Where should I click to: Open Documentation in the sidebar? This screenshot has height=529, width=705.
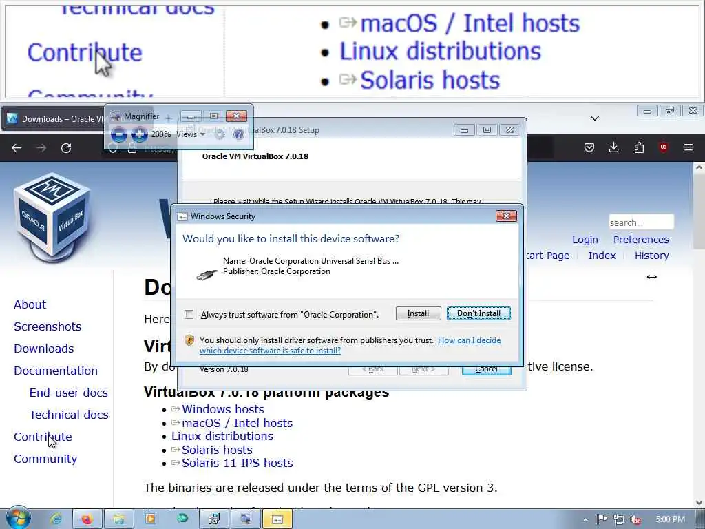[56, 371]
